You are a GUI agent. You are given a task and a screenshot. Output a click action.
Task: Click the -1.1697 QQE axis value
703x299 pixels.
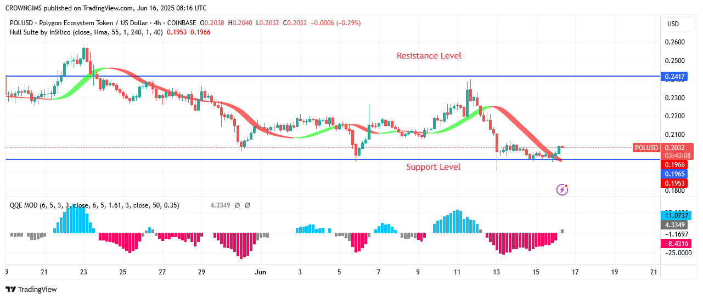[x=676, y=234]
